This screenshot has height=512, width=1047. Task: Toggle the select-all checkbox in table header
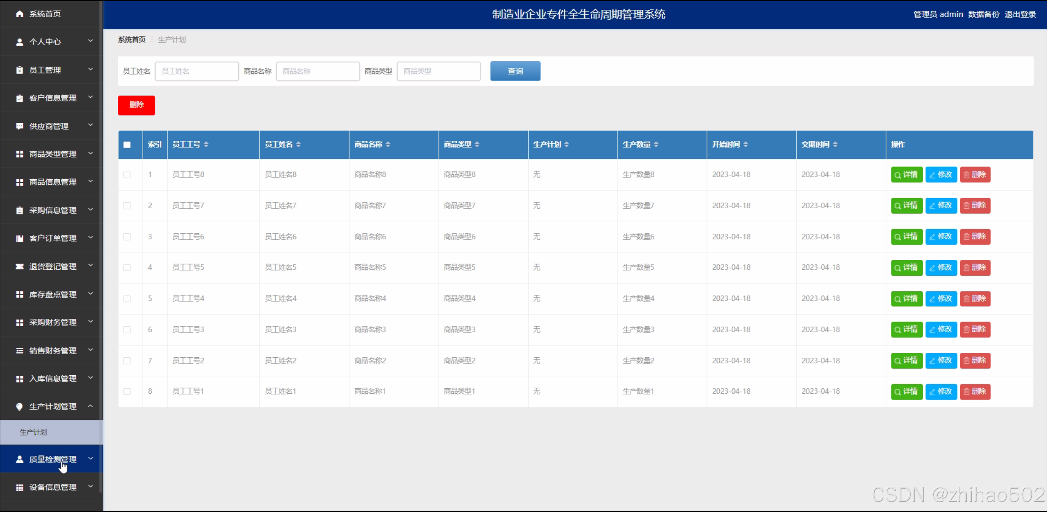tap(127, 144)
